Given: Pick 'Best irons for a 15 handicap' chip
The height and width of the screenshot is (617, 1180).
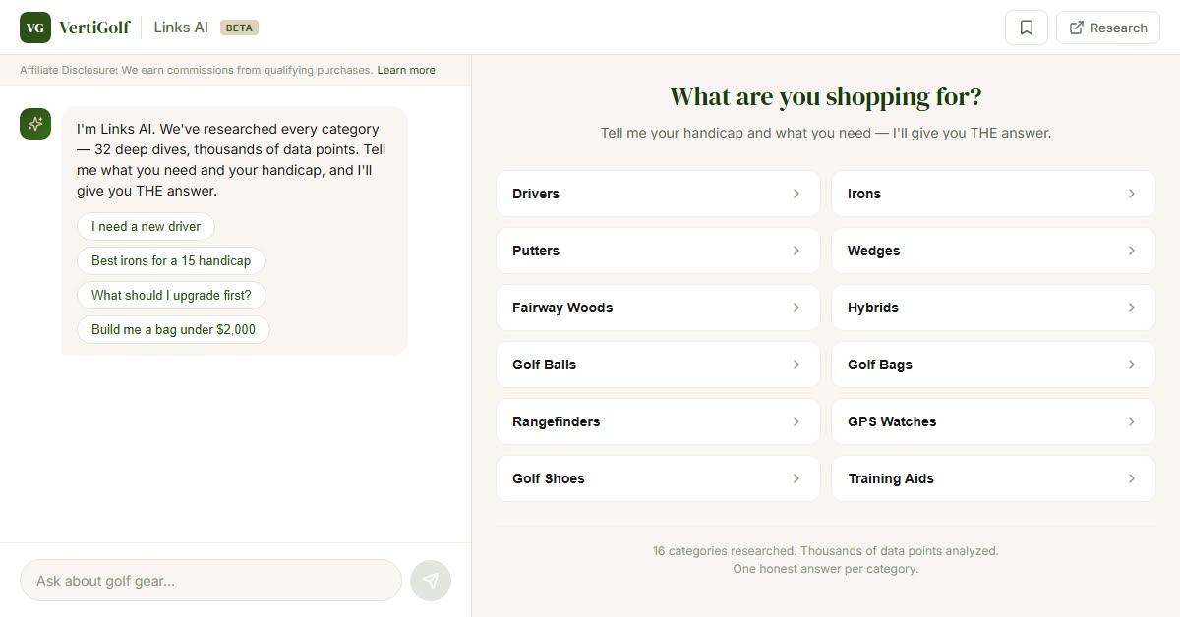Looking at the screenshot, I should click(x=171, y=260).
